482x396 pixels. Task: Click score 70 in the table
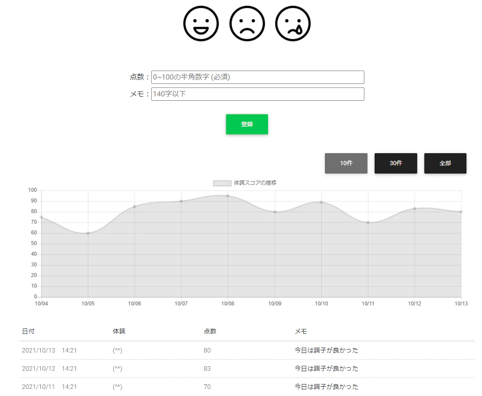(x=207, y=387)
